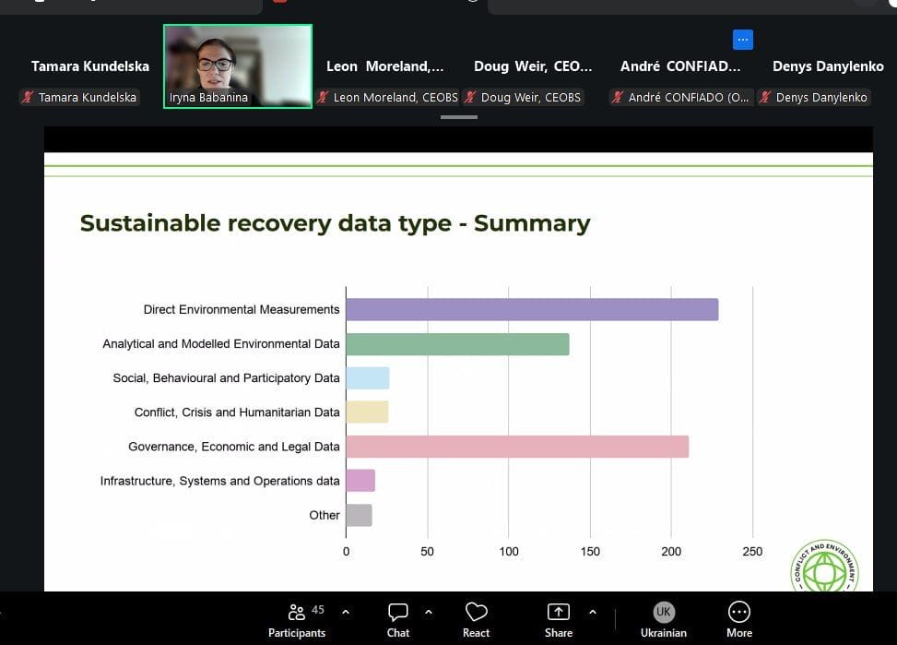
Task: Select Iryna Babanina's video thumbnail
Action: 238,65
